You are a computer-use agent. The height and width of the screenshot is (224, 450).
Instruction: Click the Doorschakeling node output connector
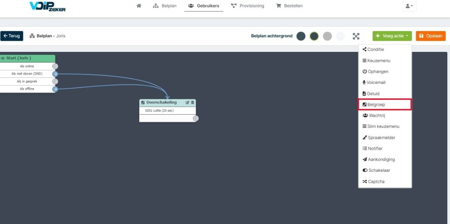196,118
